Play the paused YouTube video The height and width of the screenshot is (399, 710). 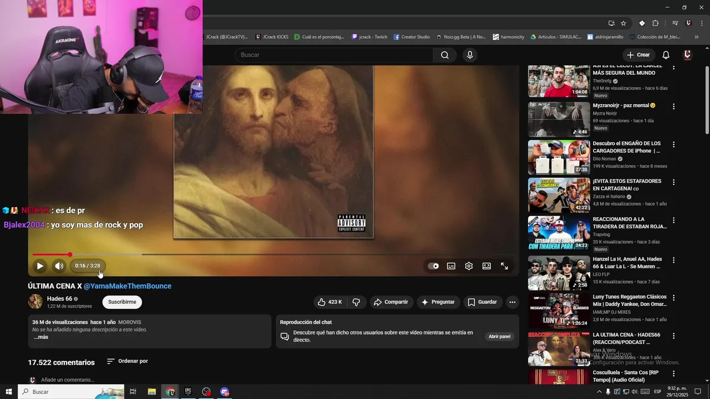pyautogui.click(x=40, y=266)
